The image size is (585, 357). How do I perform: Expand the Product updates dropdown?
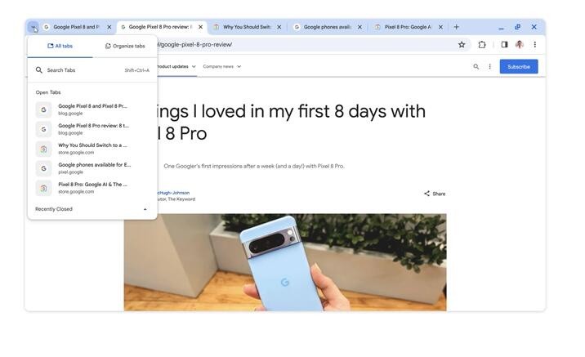(x=176, y=67)
